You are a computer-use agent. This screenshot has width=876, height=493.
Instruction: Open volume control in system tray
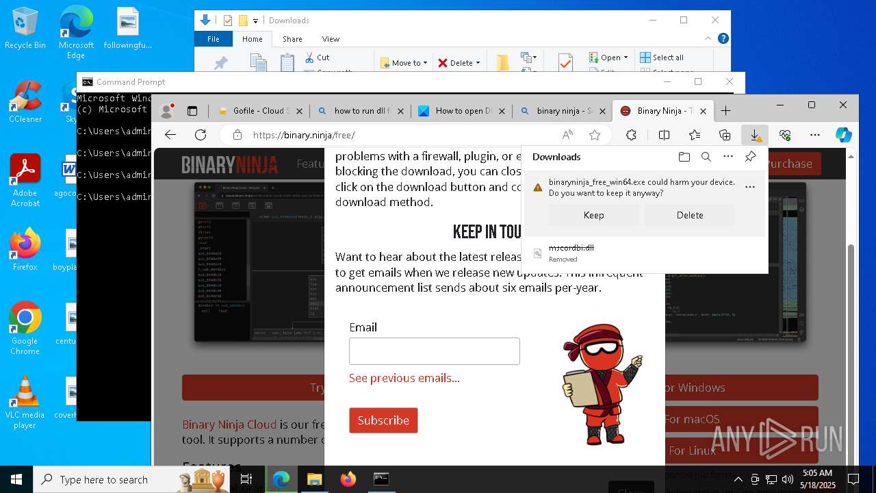[x=787, y=479]
